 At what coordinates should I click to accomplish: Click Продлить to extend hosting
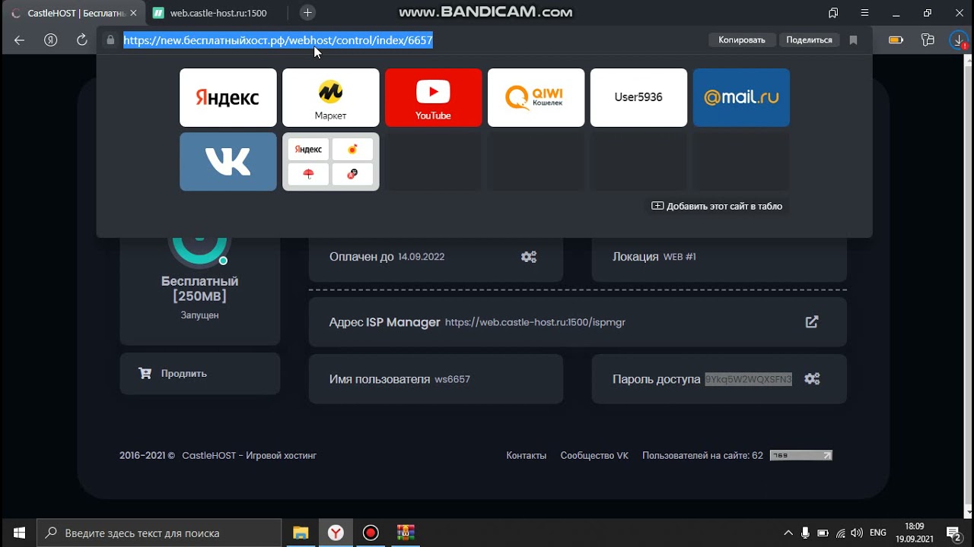pyautogui.click(x=199, y=374)
